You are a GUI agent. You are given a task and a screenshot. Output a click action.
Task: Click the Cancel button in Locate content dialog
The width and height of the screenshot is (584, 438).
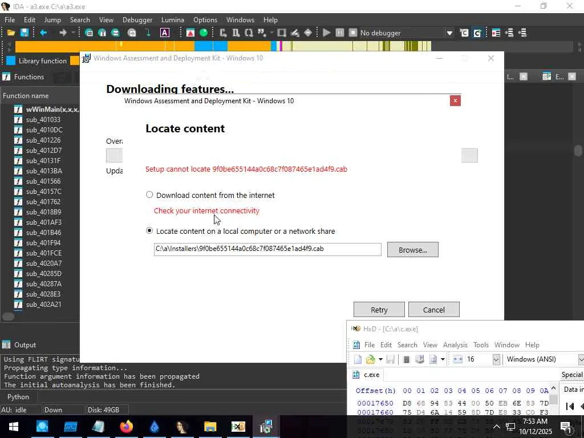[434, 310]
